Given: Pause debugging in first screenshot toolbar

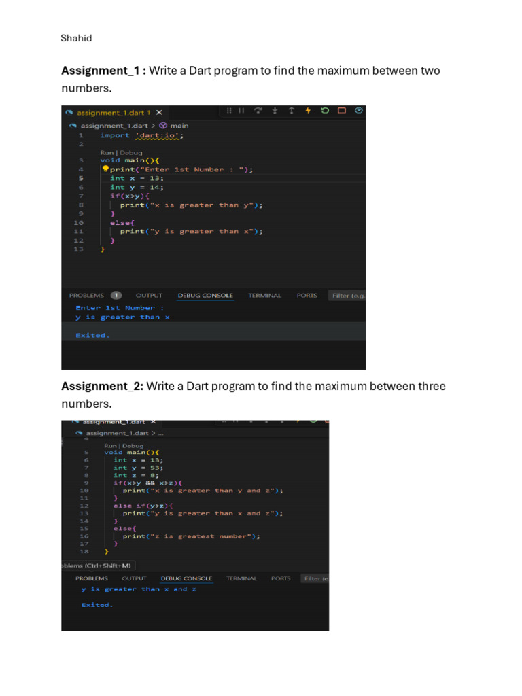Looking at the screenshot, I should point(241,111).
